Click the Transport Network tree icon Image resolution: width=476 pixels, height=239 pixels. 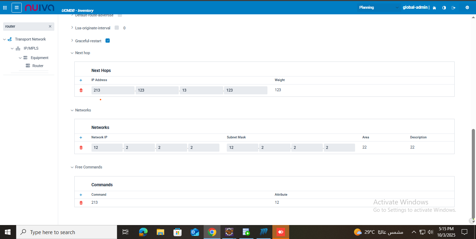[10, 39]
